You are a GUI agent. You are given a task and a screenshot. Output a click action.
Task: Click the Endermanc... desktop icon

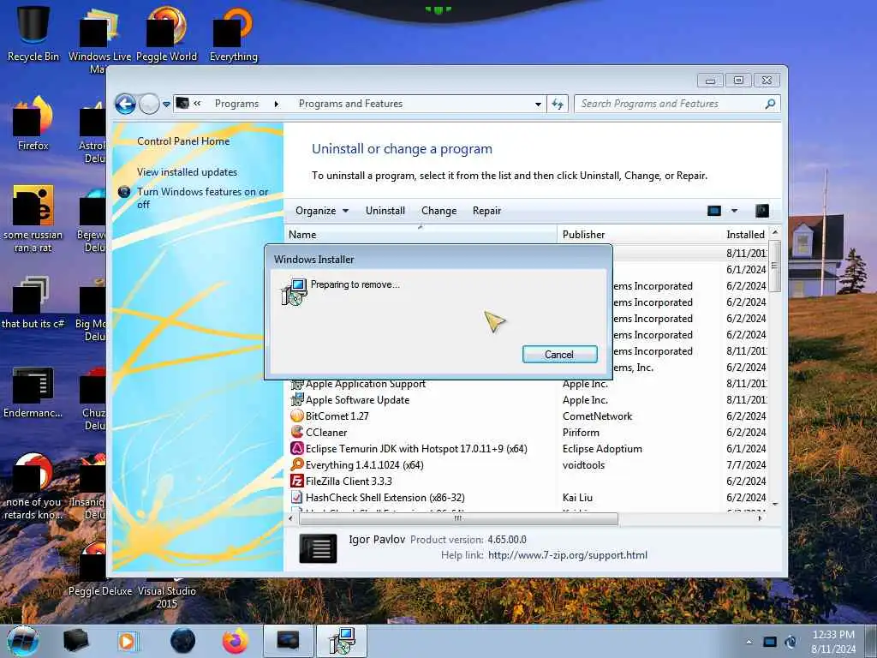[x=33, y=392]
